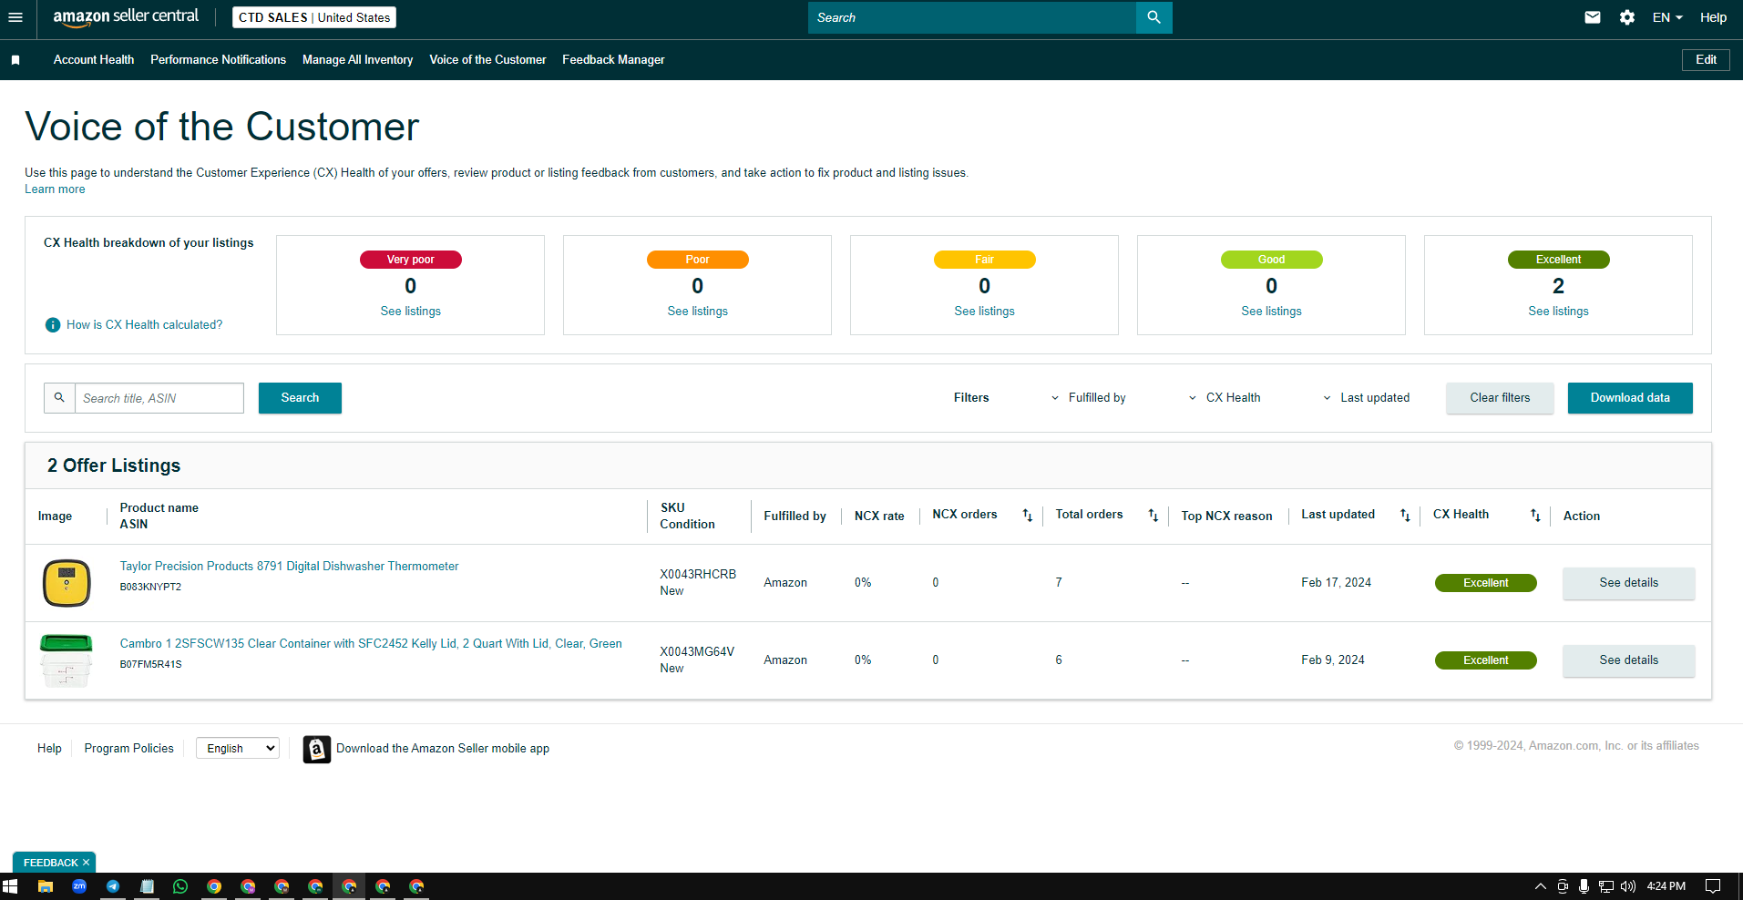Sort listings by CX Health column
Image resolution: width=1743 pixels, height=900 pixels.
pos(1534,516)
